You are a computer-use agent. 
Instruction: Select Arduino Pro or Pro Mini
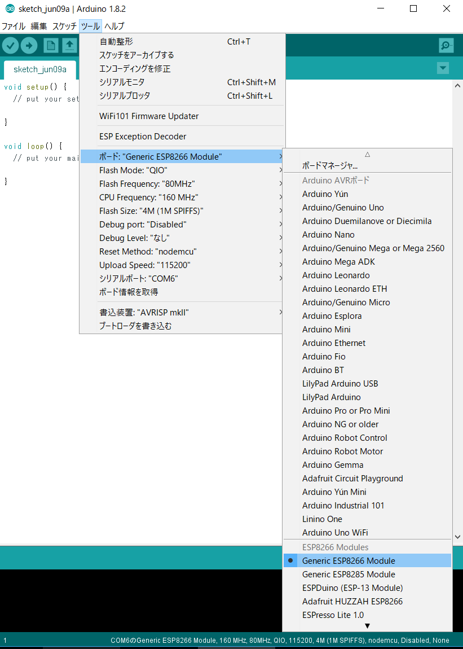pyautogui.click(x=368, y=411)
